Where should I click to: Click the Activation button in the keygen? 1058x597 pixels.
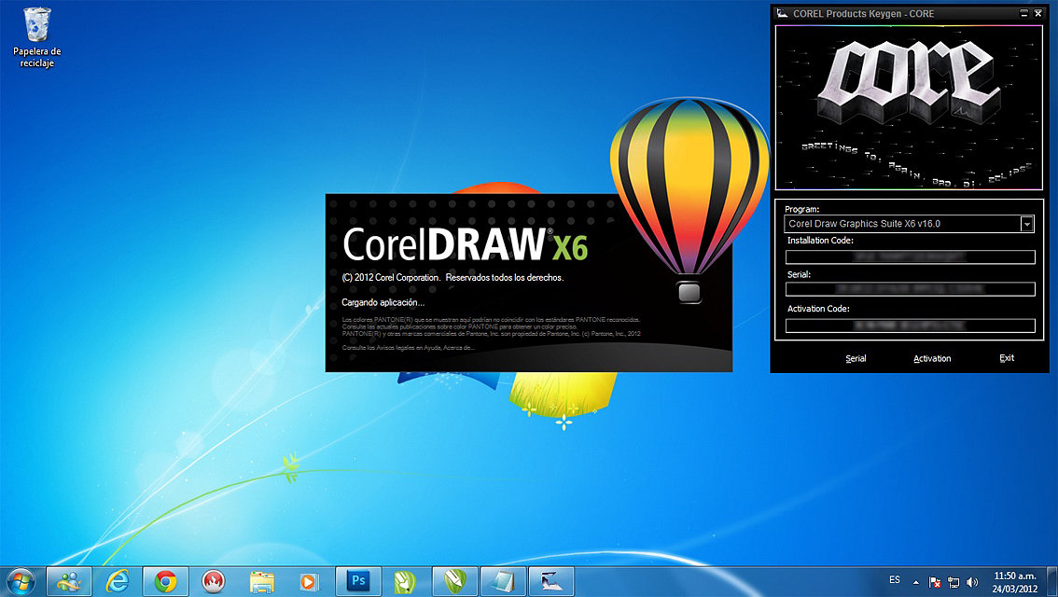tap(932, 358)
